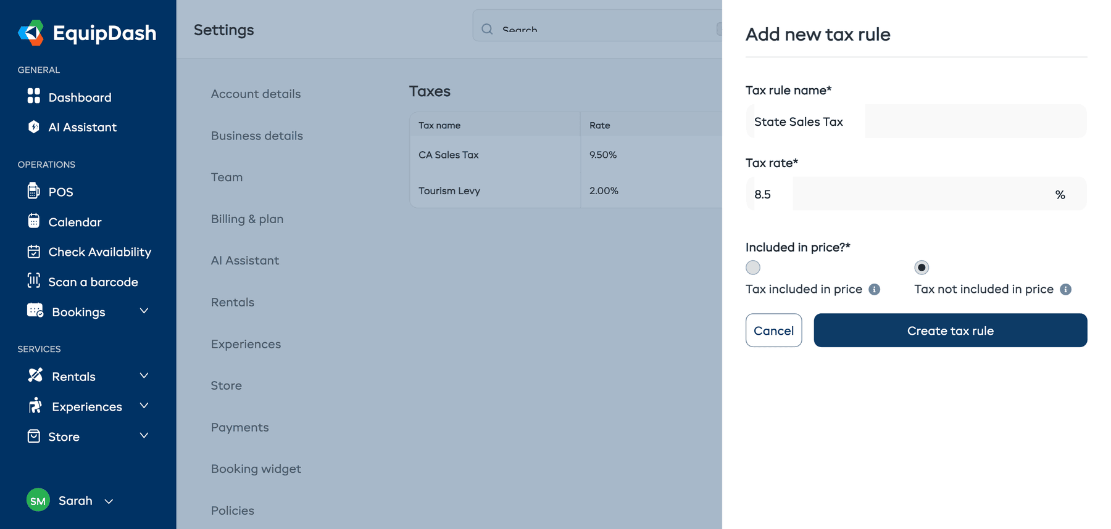This screenshot has width=1111, height=529.
Task: Open Policies settings section
Action: pyautogui.click(x=232, y=511)
